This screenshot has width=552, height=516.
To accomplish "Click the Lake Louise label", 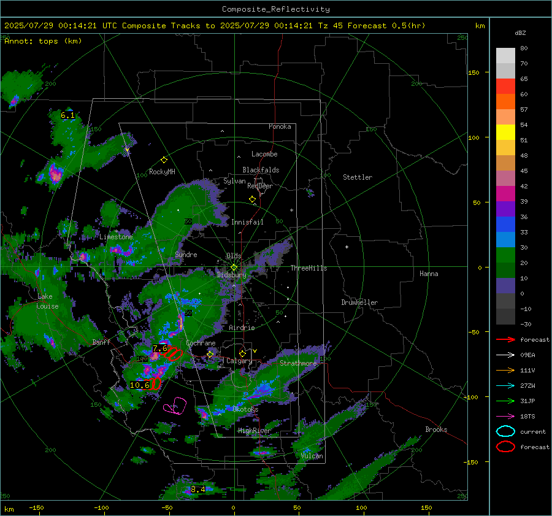I will pyautogui.click(x=48, y=301).
